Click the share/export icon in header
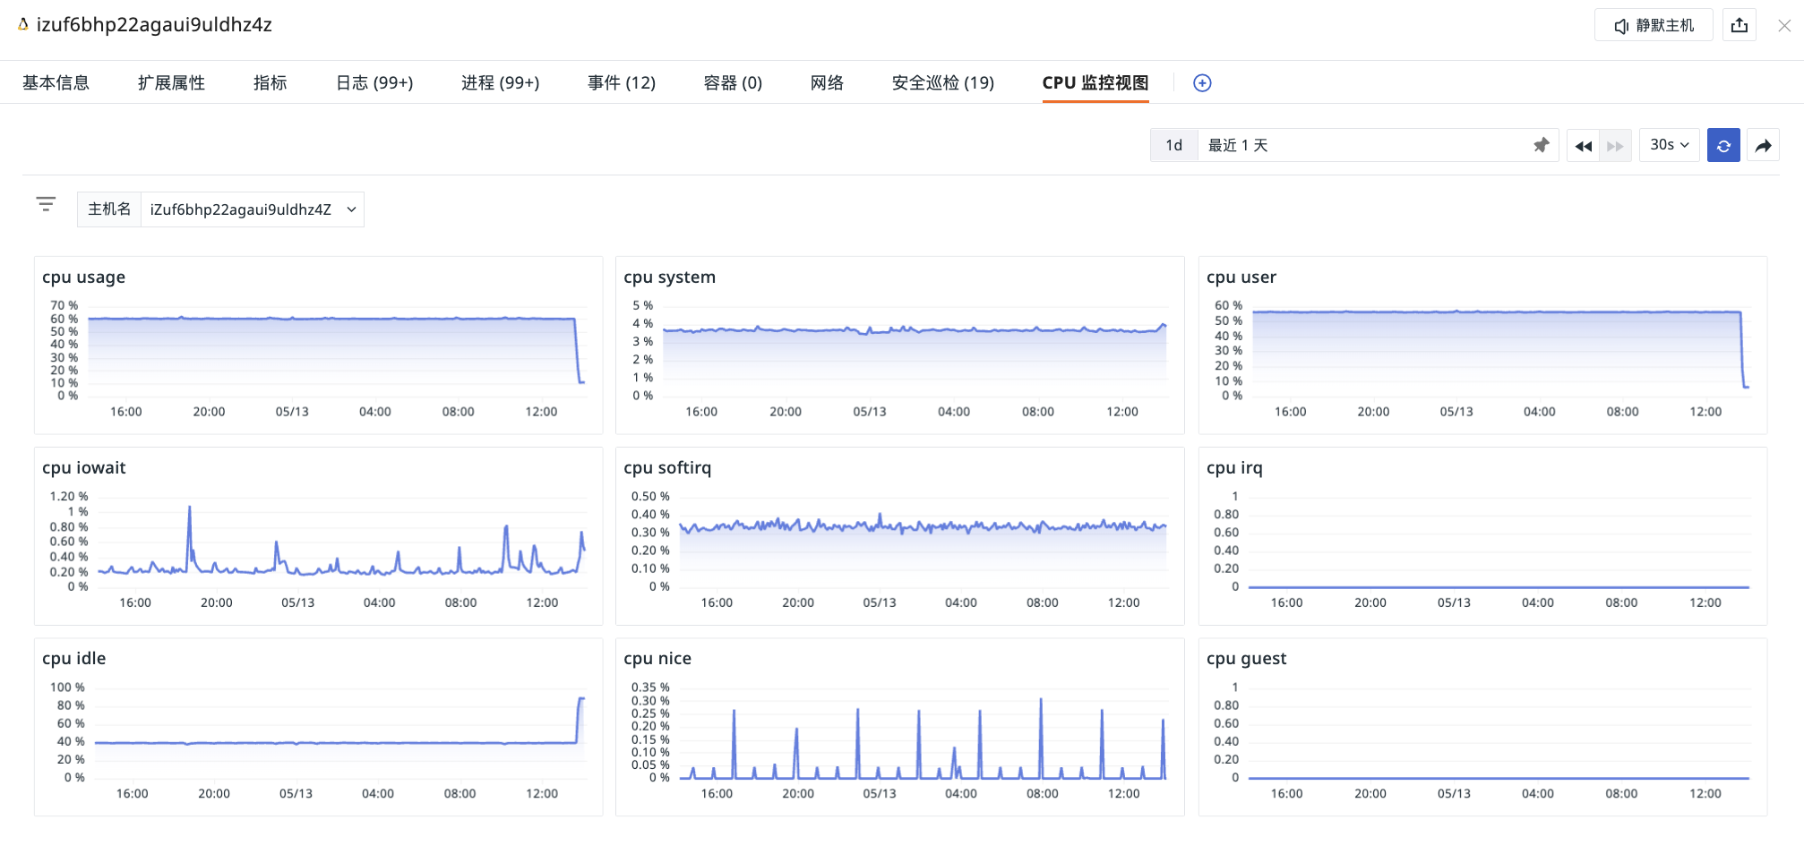The height and width of the screenshot is (854, 1804). point(1740,25)
